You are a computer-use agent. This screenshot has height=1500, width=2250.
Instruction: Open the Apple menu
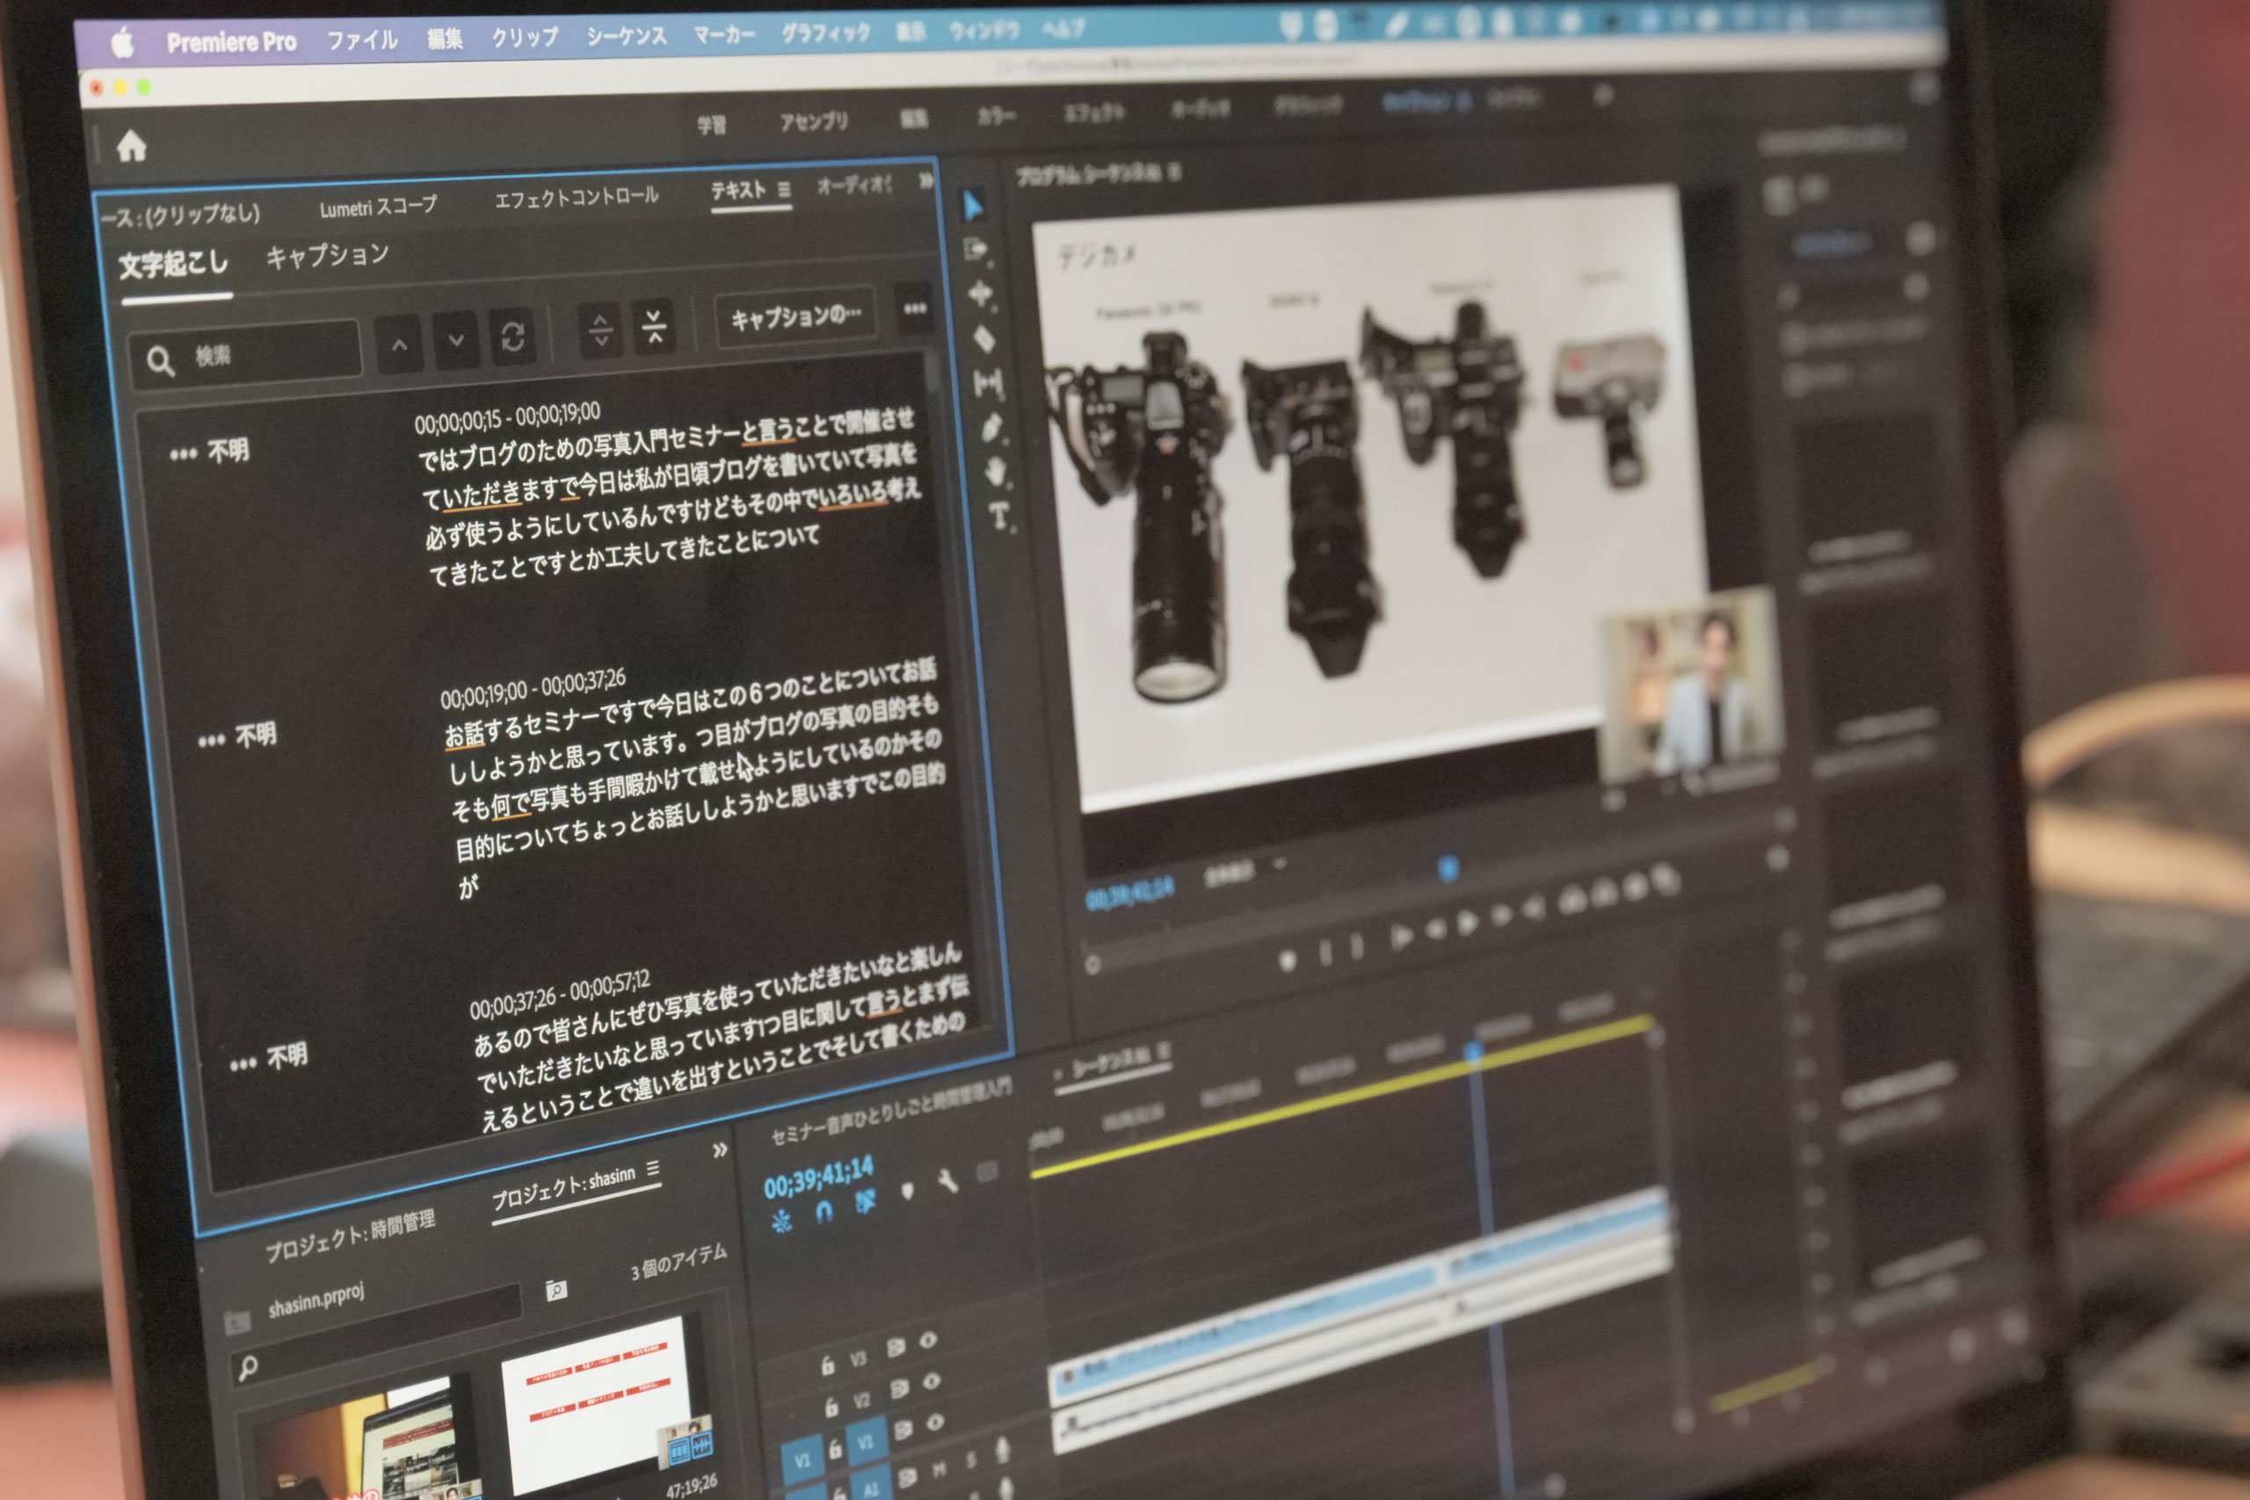[122, 43]
